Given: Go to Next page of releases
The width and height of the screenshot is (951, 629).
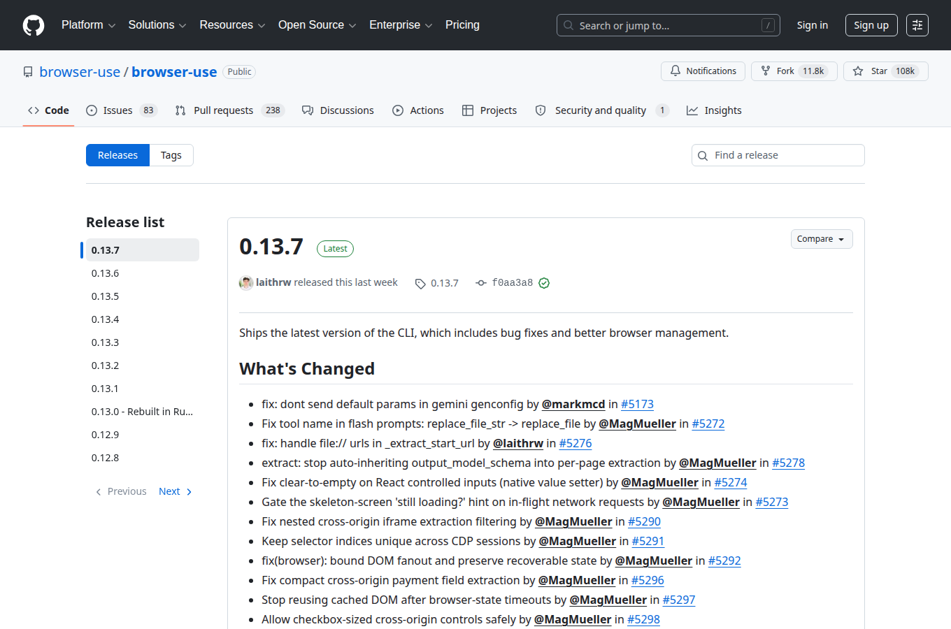Looking at the screenshot, I should (x=176, y=491).
